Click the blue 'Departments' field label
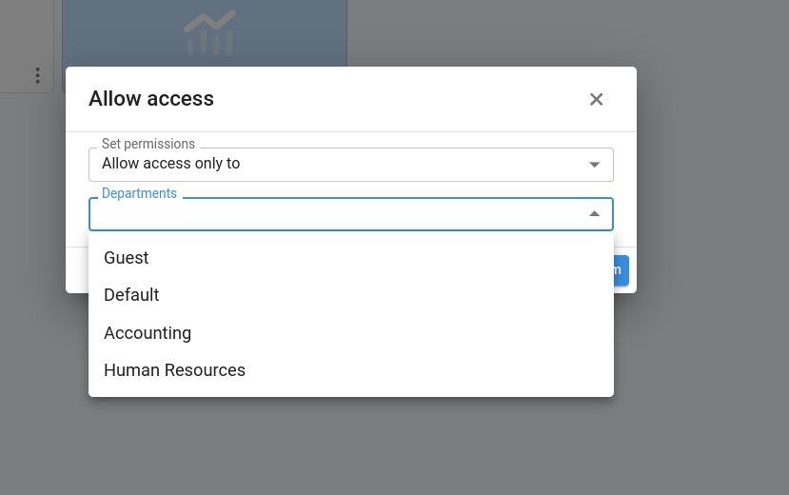 pos(139,193)
